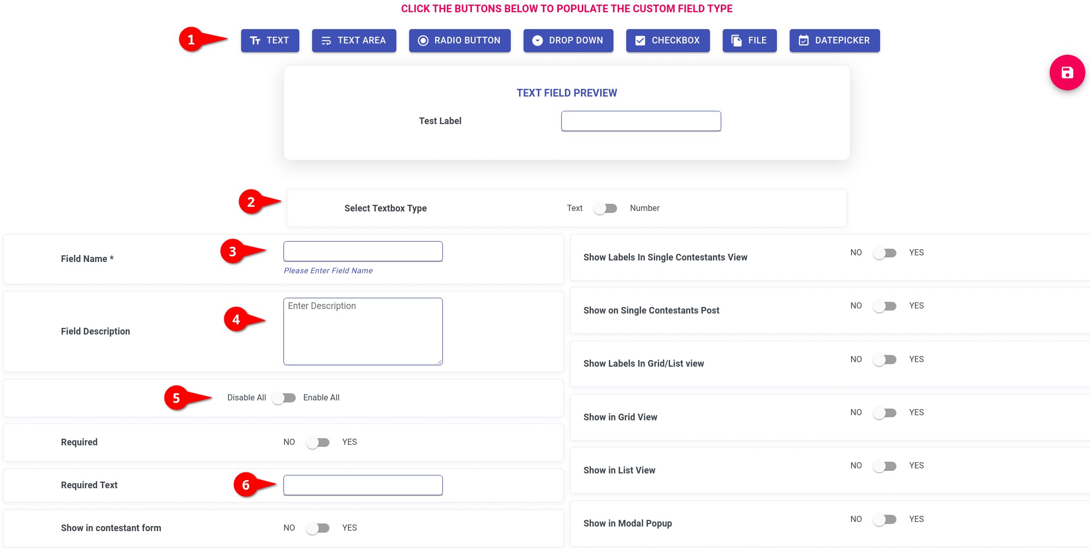Switch the Enable All toggle on
Image resolution: width=1090 pixels, height=548 pixels.
(284, 398)
